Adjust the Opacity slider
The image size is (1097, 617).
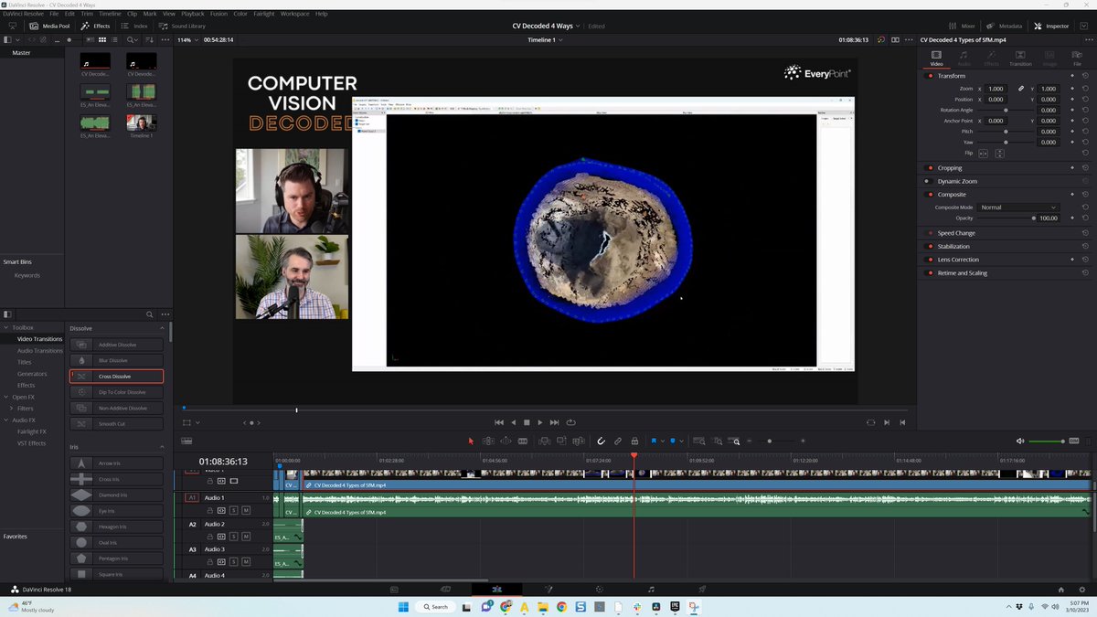point(1006,218)
